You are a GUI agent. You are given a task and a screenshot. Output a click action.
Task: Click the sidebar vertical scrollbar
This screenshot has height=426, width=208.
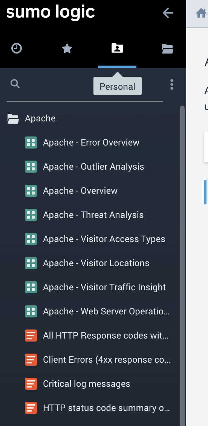[x=182, y=266]
